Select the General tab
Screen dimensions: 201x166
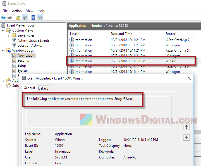pyautogui.click(x=29, y=88)
